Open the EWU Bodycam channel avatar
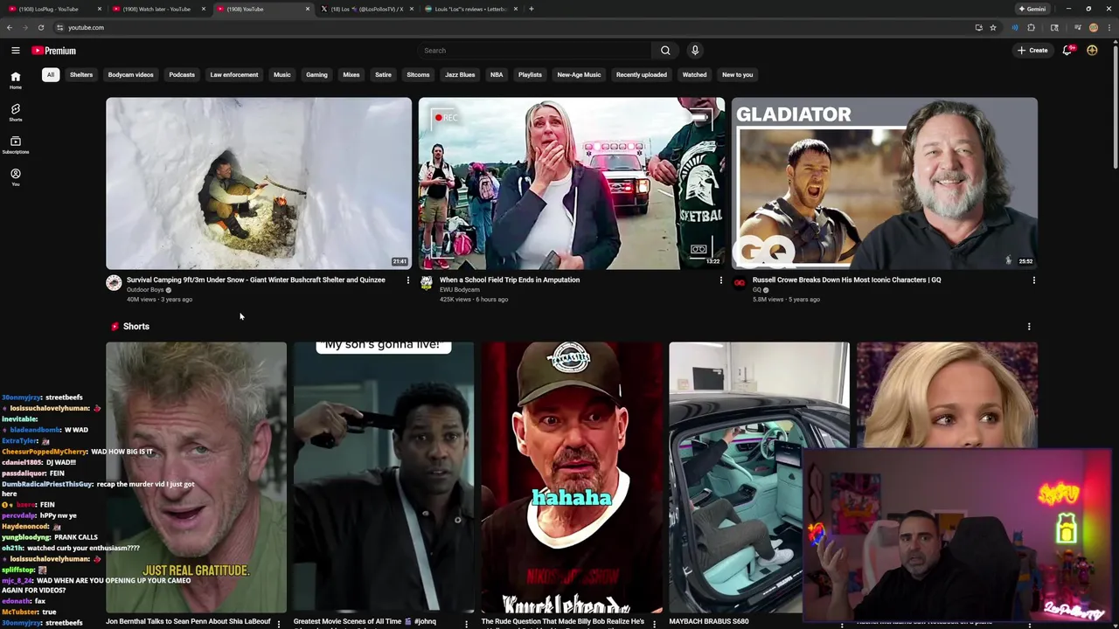 (426, 282)
